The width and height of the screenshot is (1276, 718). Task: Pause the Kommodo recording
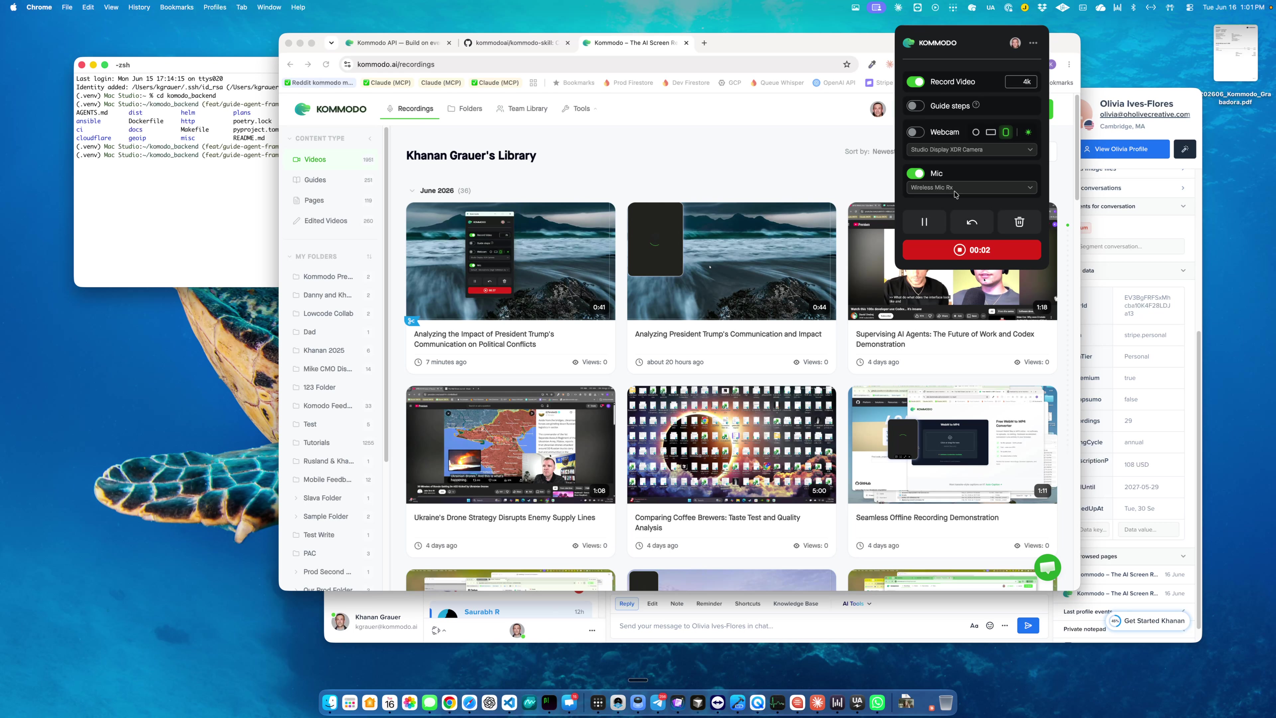pyautogui.click(x=924, y=222)
